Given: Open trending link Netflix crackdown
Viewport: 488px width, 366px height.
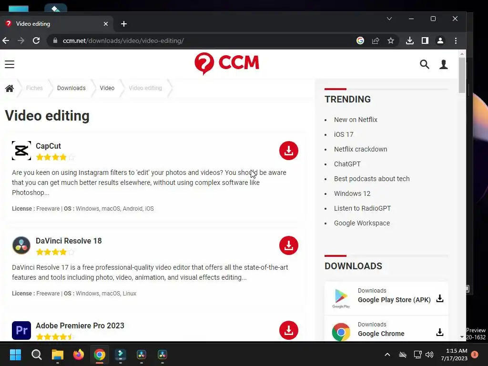Looking at the screenshot, I should pos(360,149).
